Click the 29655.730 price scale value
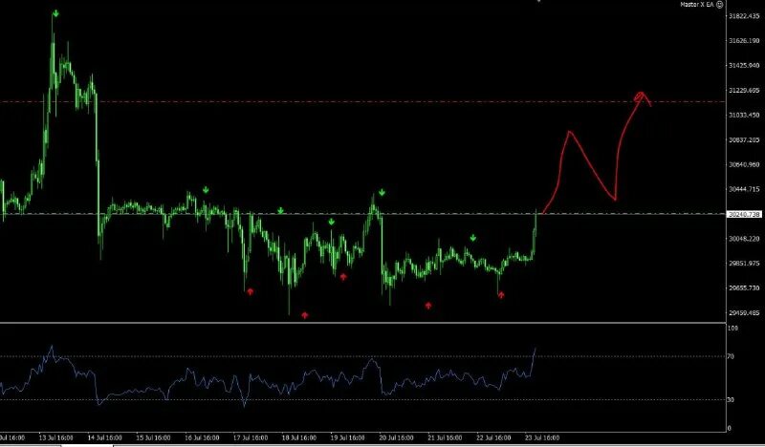 click(745, 288)
